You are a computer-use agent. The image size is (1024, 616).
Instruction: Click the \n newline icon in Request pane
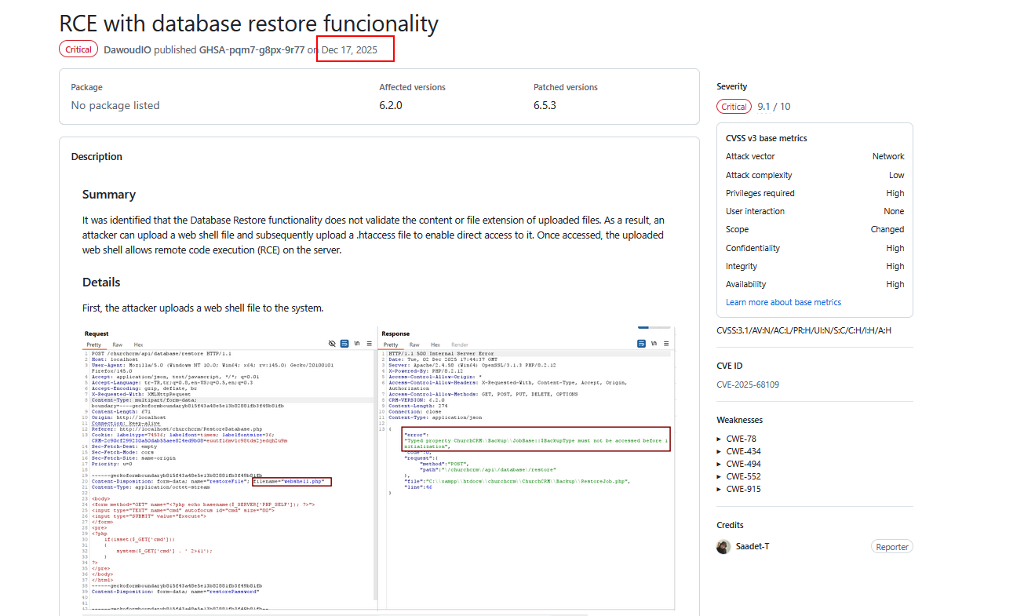[x=357, y=344]
